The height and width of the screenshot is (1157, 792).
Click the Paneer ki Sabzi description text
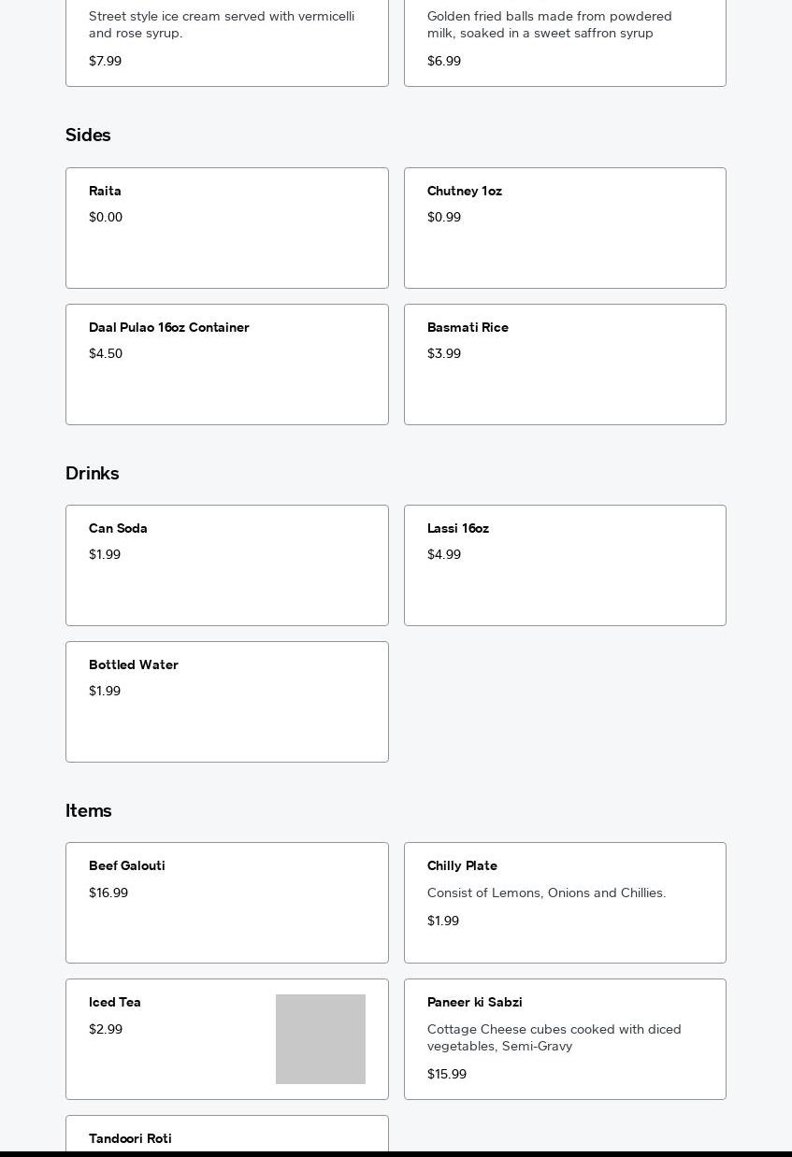pos(554,1037)
